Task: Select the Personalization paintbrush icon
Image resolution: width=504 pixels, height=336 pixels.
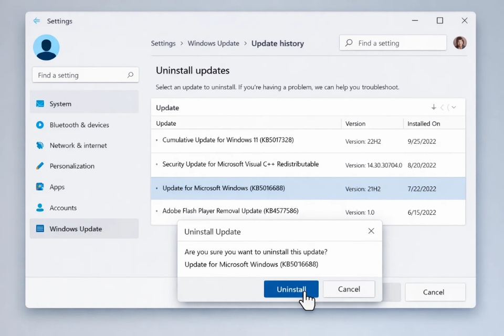Action: coord(41,166)
